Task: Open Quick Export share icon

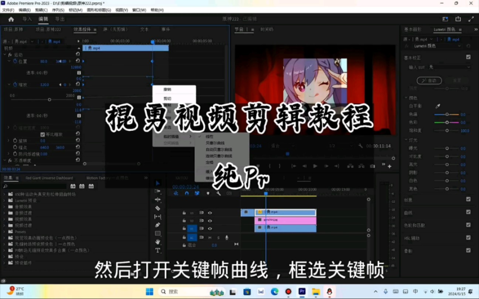Action: 458,19
